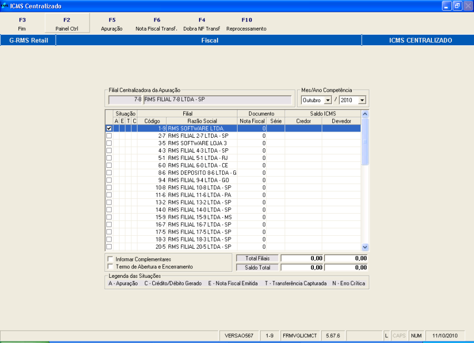Uncheck the RMS SOFTWARE LTDA. row checkbox

(109, 128)
